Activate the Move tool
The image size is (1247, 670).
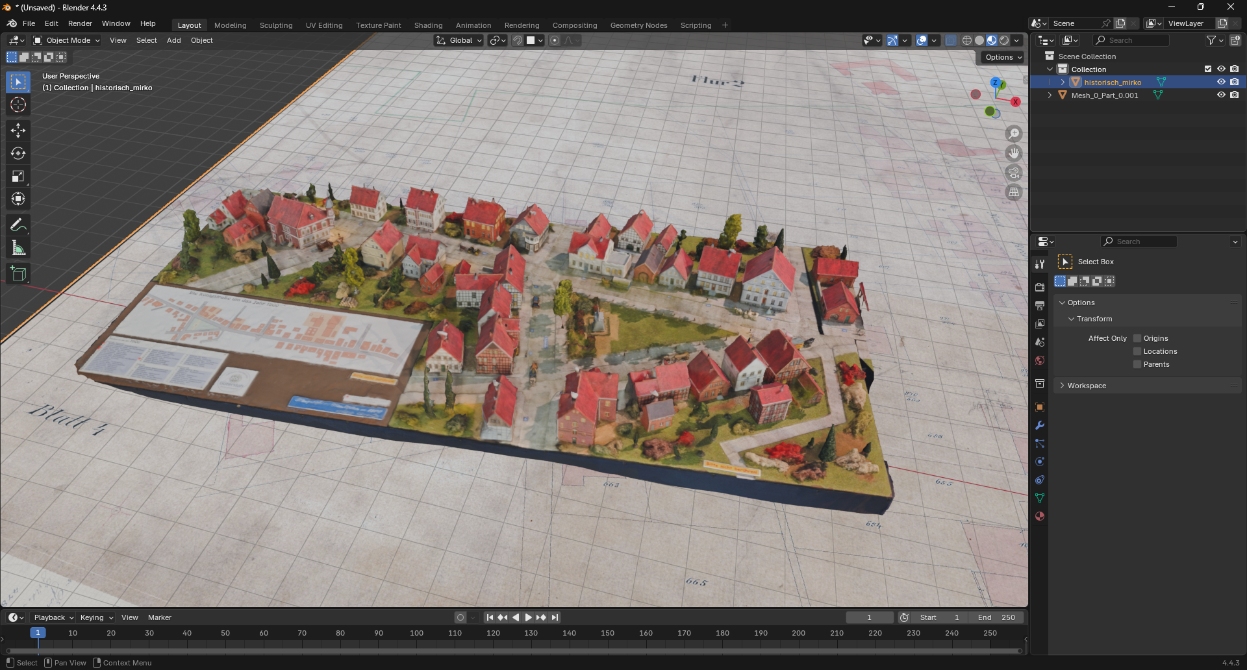(x=18, y=130)
